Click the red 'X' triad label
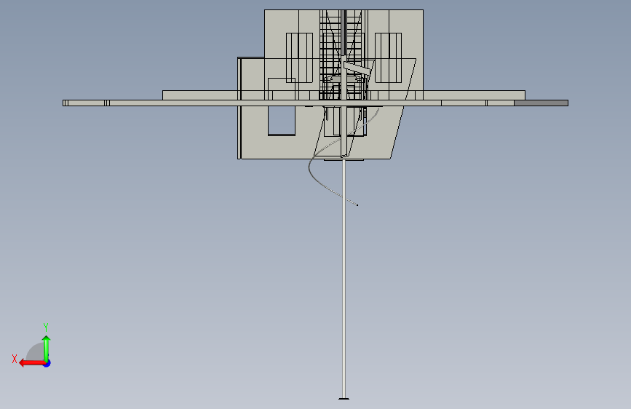 [x=15, y=359]
